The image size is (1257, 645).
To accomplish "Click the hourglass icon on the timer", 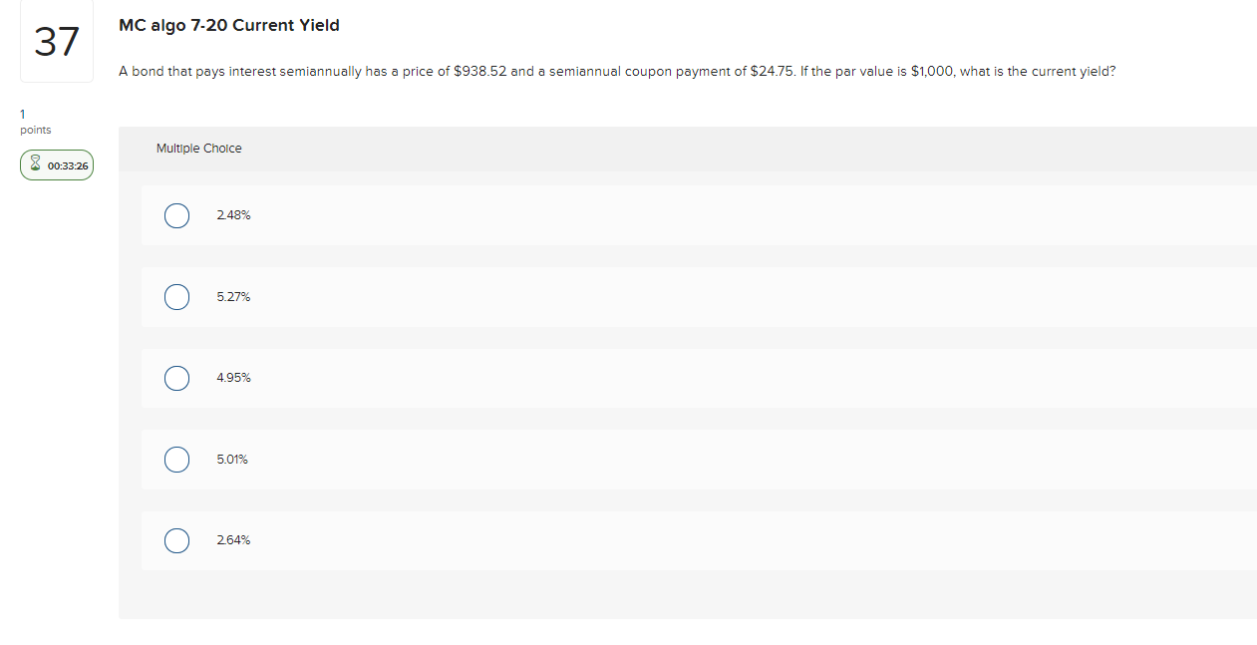I will pyautogui.click(x=34, y=163).
